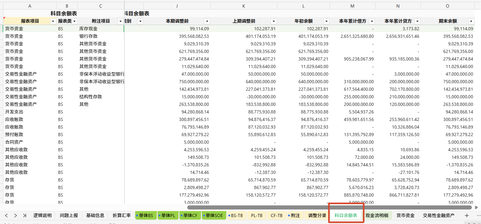Switch to the 问题上报 sheet tab
The height and width of the screenshot is (224, 481).
tap(69, 215)
